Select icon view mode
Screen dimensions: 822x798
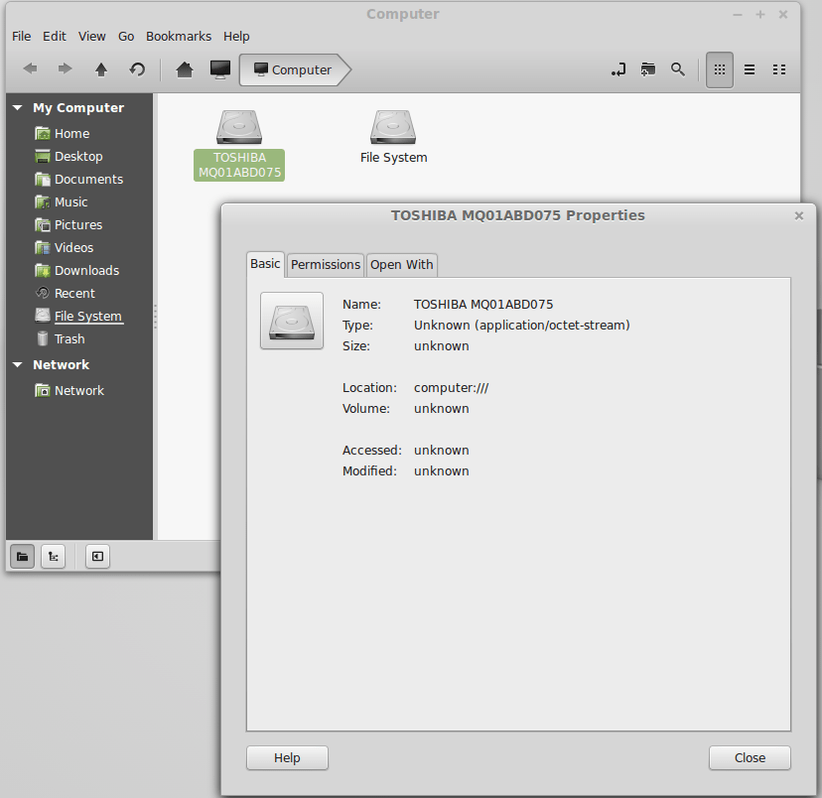point(720,69)
